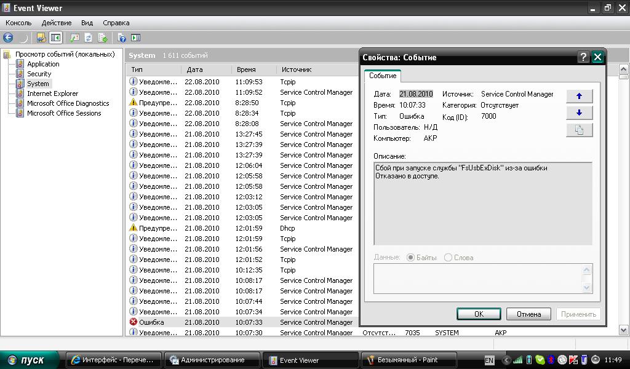The image size is (630, 369).
Task: Sort by the Источник column header
Action: (317, 69)
